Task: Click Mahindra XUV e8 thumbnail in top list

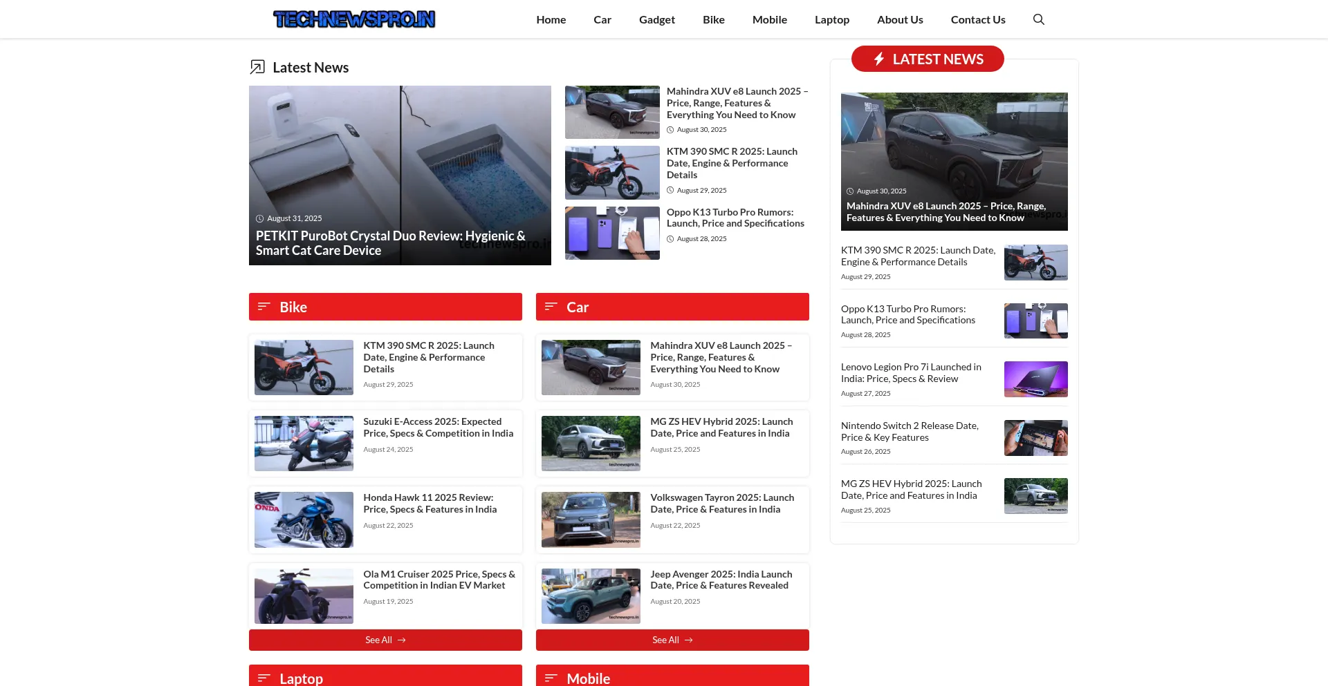Action: (x=612, y=112)
